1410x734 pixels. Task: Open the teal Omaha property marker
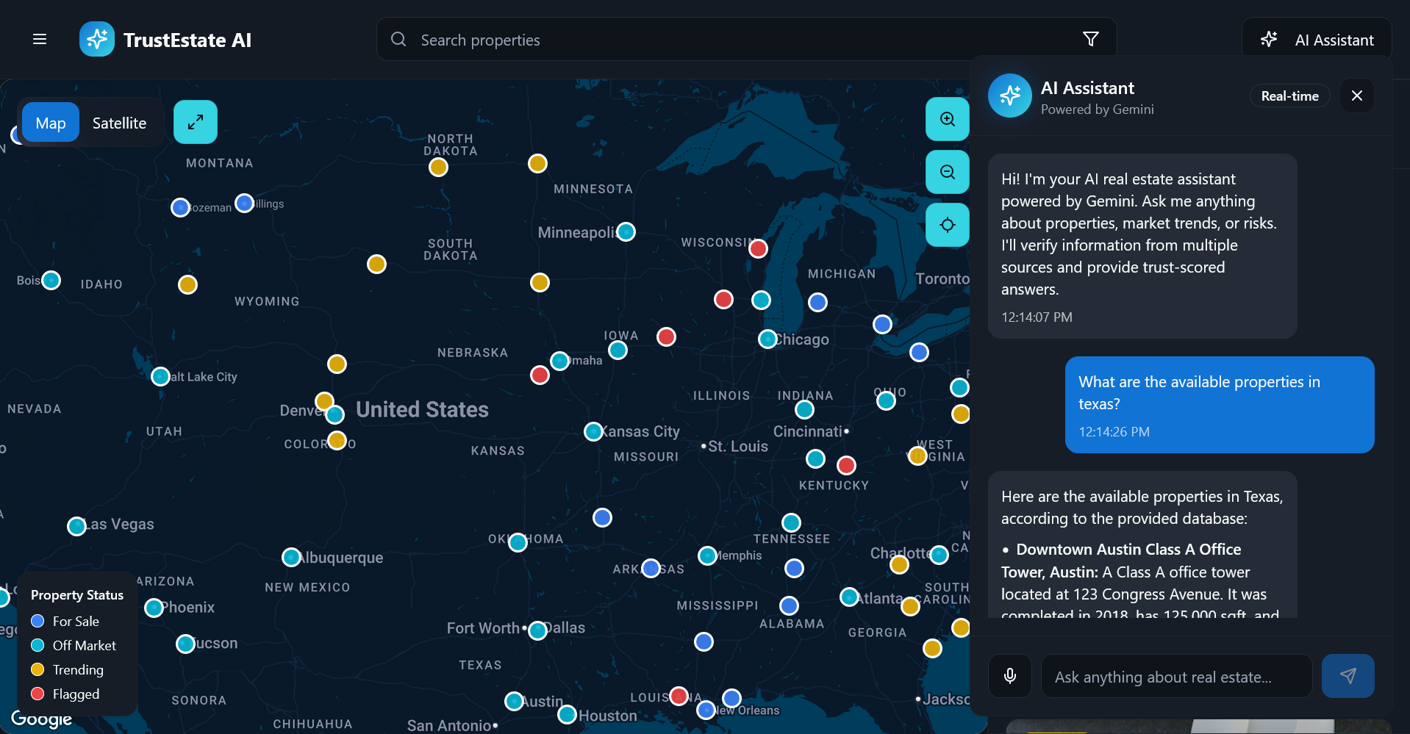coord(559,361)
